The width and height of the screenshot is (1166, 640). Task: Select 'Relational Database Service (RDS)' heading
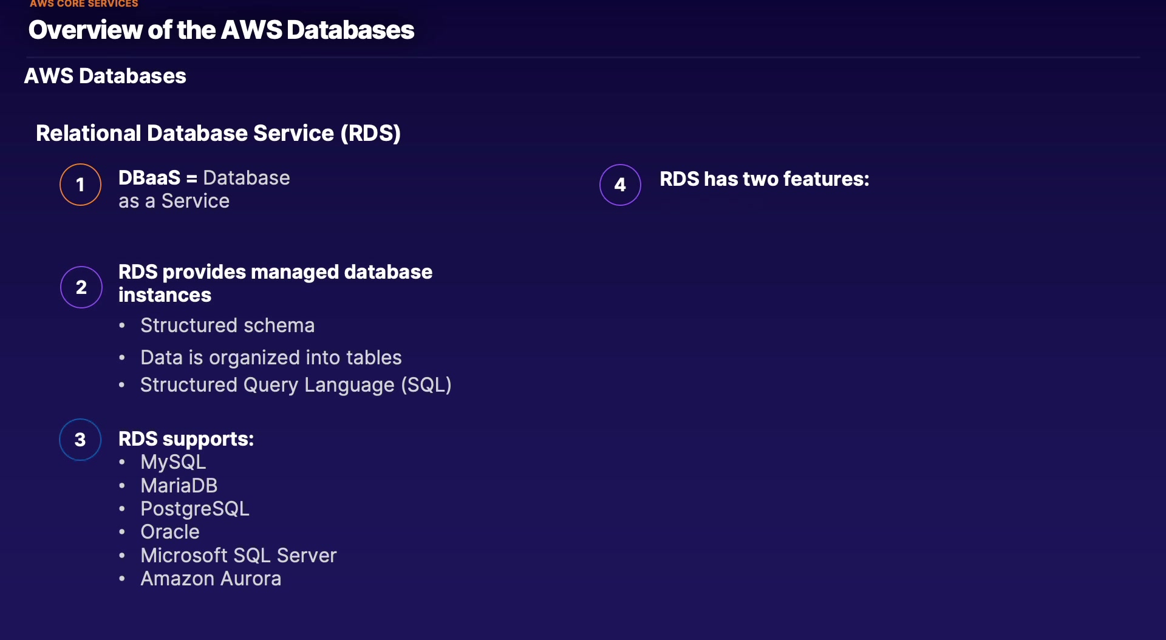(x=218, y=133)
